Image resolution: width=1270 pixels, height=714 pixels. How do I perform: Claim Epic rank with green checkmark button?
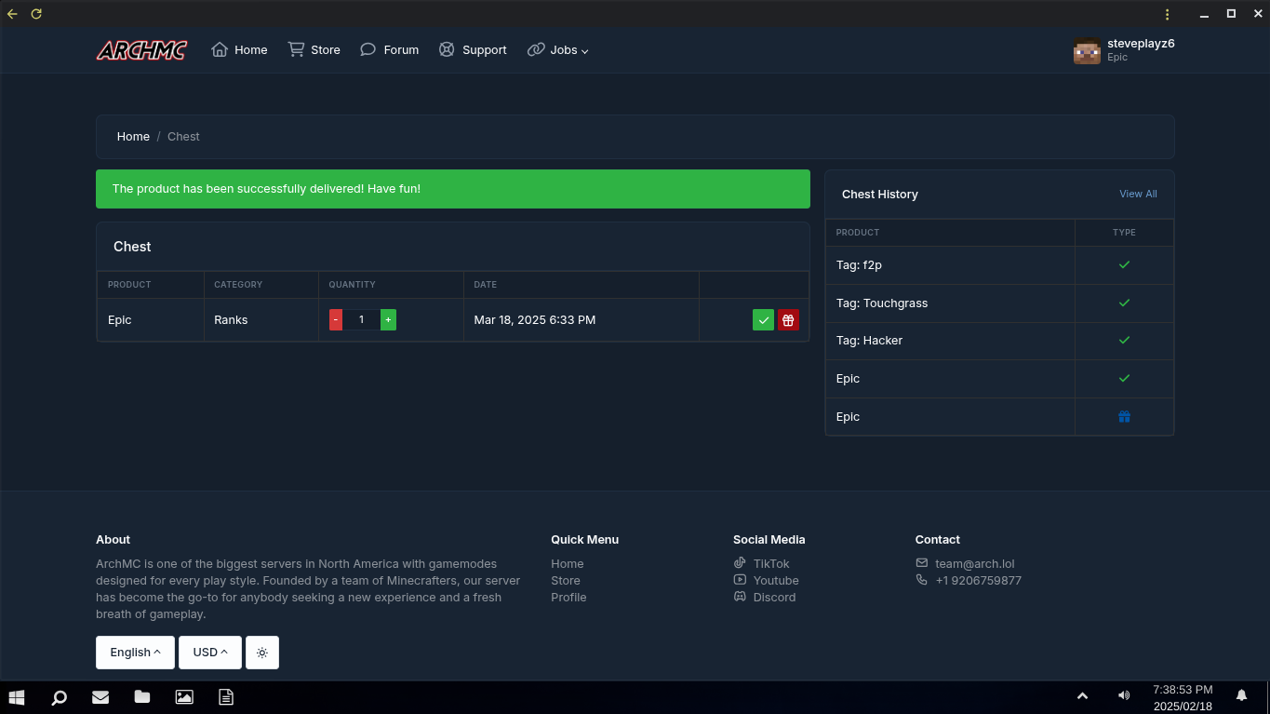point(763,320)
